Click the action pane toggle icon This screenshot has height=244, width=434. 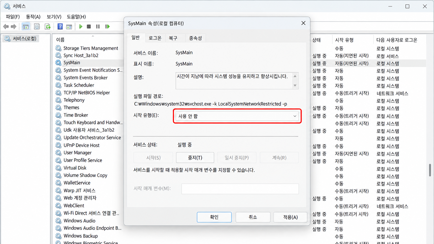tap(69, 26)
